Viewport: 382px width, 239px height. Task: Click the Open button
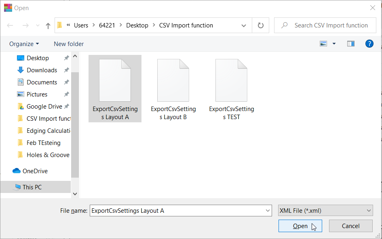click(300, 226)
